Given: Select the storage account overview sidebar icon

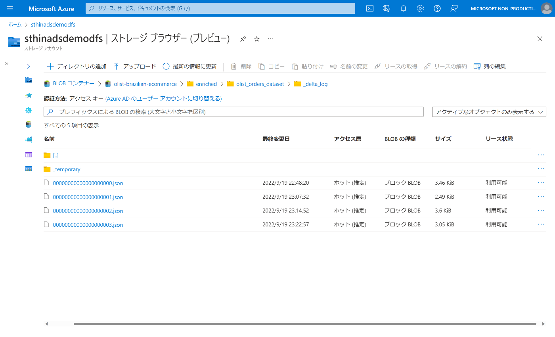Looking at the screenshot, I should pyautogui.click(x=29, y=80).
